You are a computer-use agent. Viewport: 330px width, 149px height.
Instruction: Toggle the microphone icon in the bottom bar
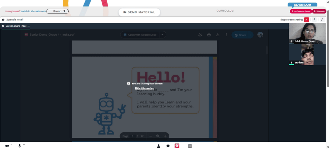click(19, 146)
